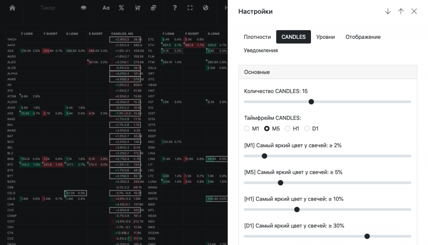The height and width of the screenshot is (245, 428).
Task: Toggle fullscreen mode icon
Action: click(x=190, y=8)
